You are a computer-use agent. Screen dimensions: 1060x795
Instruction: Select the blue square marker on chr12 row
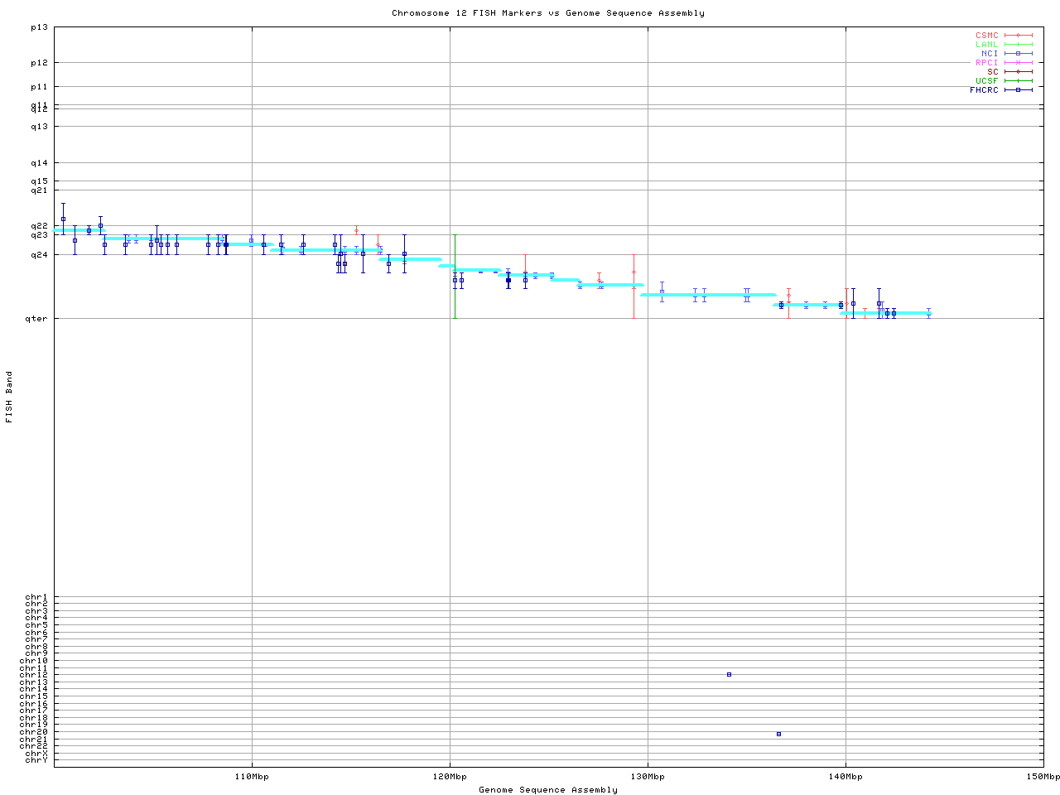[x=729, y=675]
